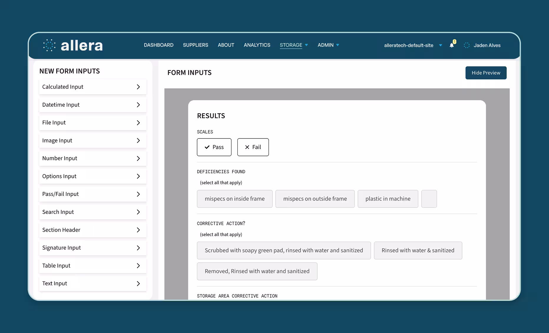Click the ADMIN nav label
This screenshot has width=549, height=333.
pos(325,45)
